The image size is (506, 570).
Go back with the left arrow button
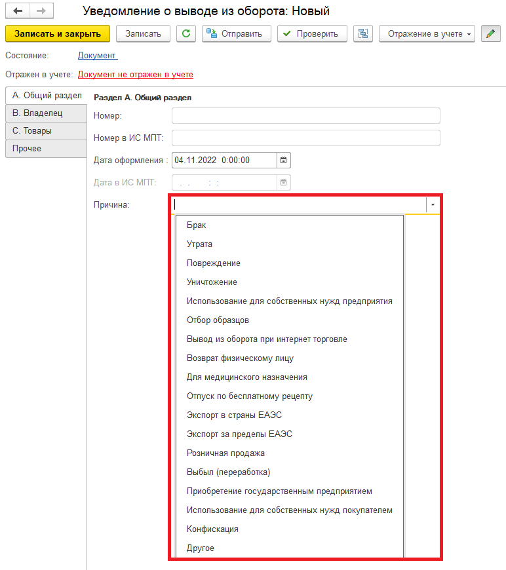18,11
